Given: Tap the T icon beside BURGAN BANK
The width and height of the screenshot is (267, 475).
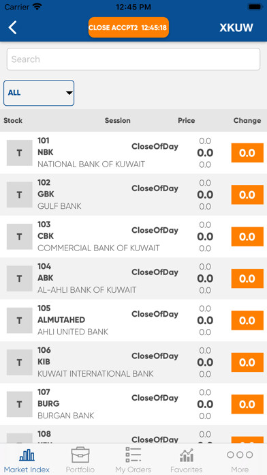Looking at the screenshot, I should [x=19, y=404].
